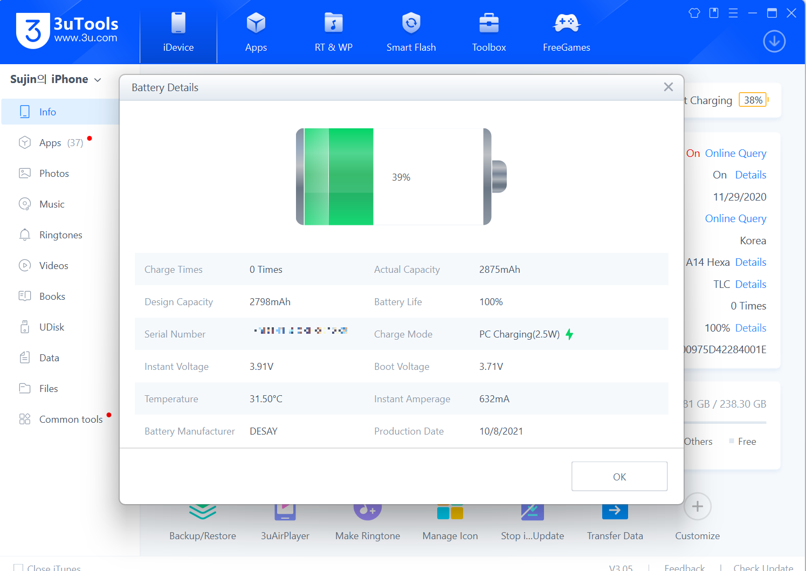The width and height of the screenshot is (806, 571).
Task: Close the Battery Details dialog
Action: point(669,87)
